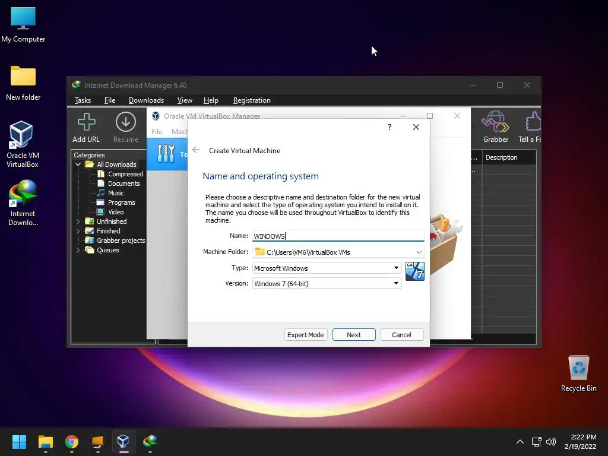Screen dimensions: 608x456
Task: Expand the Unfinished category
Action: (78, 221)
